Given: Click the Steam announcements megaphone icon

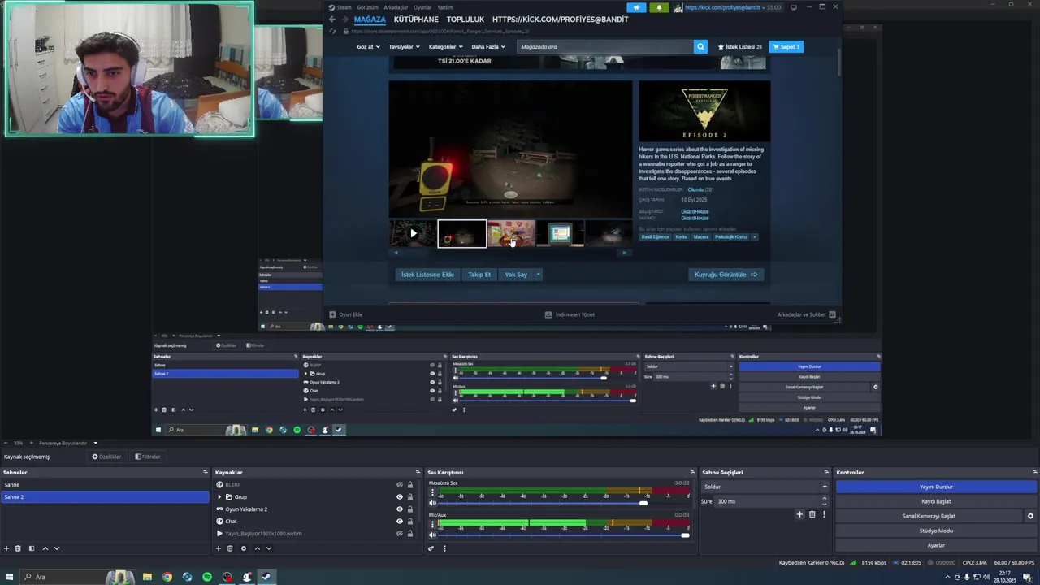Looking at the screenshot, I should [x=636, y=7].
